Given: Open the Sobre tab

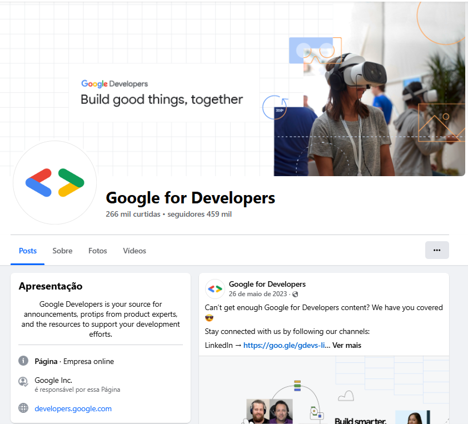Looking at the screenshot, I should click(62, 251).
